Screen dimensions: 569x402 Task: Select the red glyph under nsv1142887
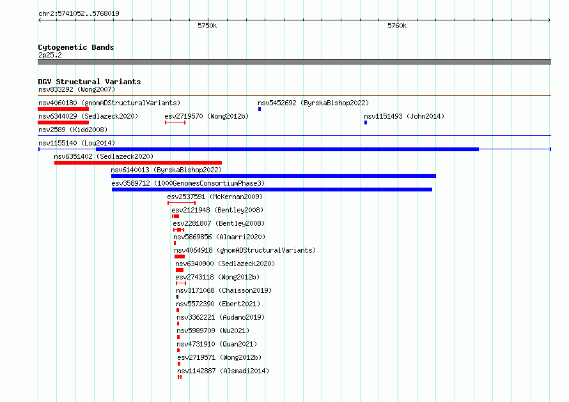(180, 377)
